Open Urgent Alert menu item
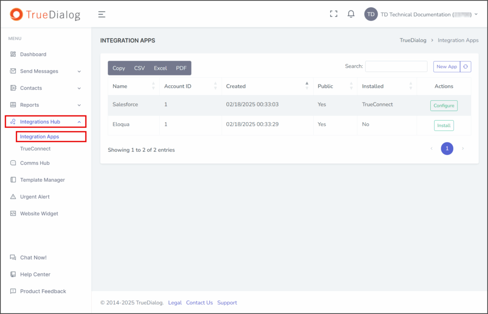The width and height of the screenshot is (488, 314). (x=35, y=197)
